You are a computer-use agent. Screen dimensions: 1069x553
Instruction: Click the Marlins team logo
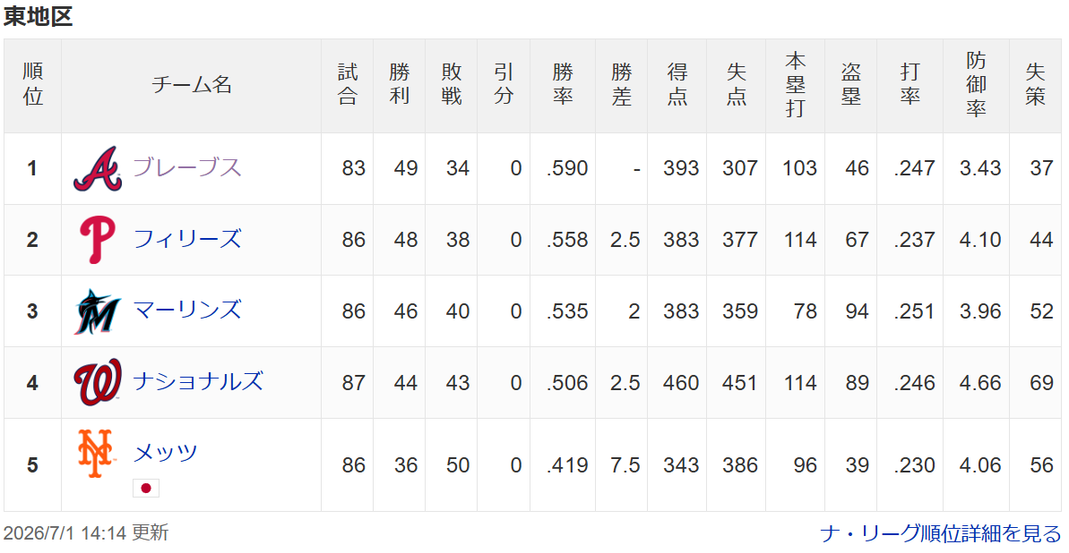click(98, 311)
